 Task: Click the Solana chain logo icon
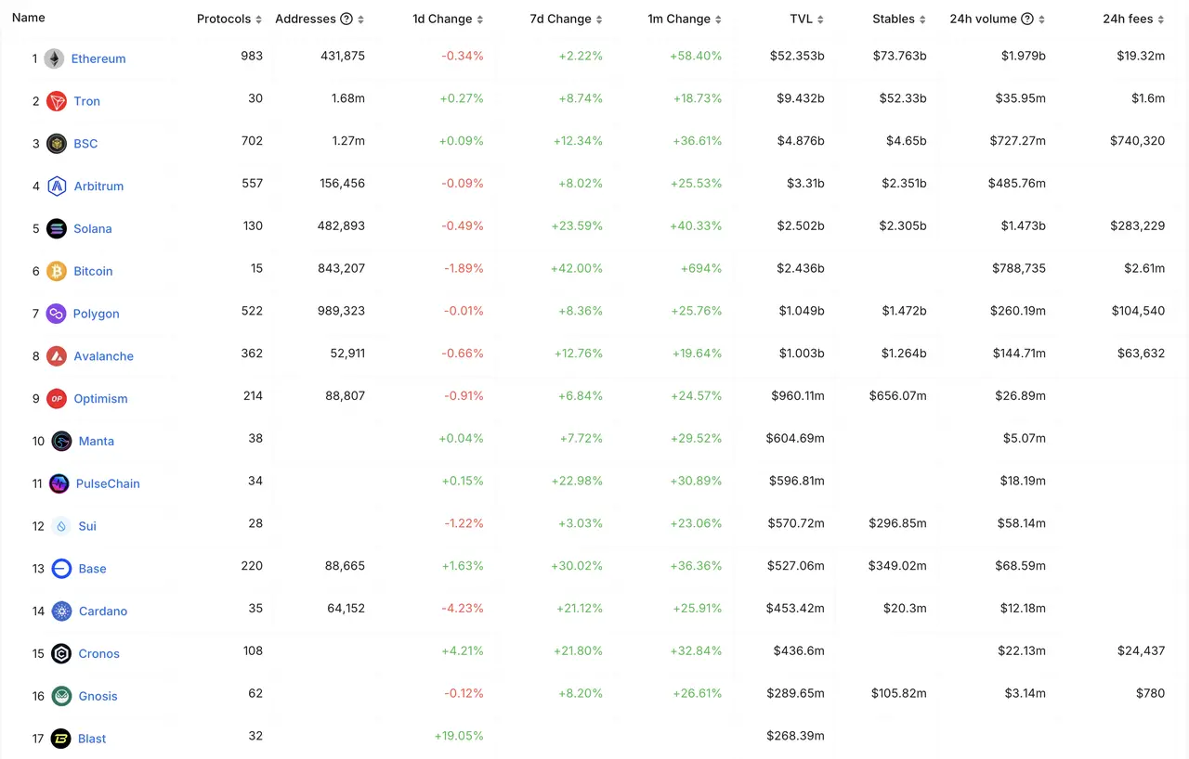click(57, 228)
